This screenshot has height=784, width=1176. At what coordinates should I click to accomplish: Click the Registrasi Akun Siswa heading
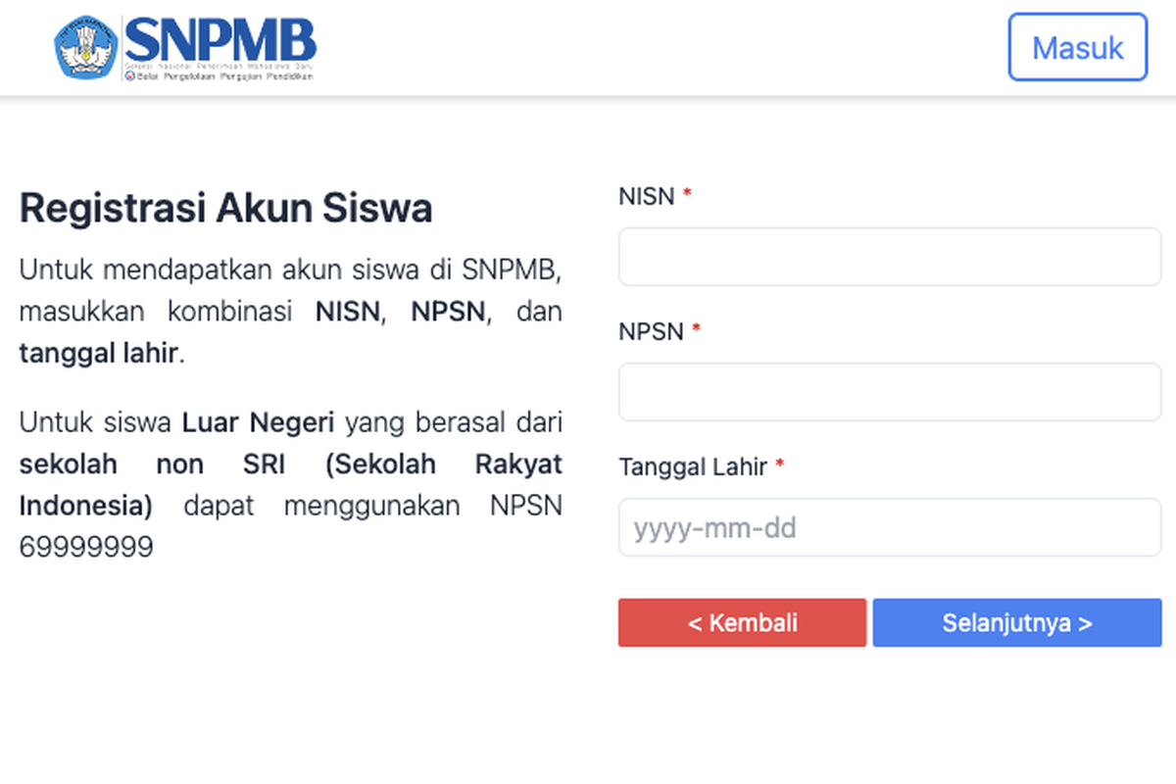tap(225, 209)
